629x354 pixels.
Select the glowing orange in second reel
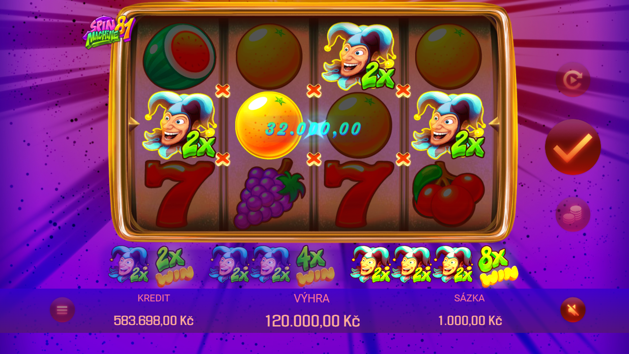[x=269, y=125]
